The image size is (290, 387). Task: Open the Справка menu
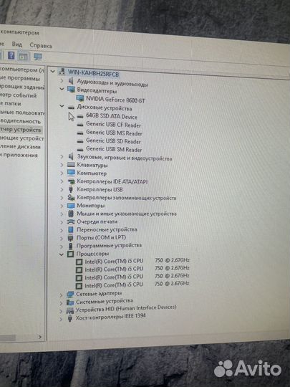pos(41,46)
